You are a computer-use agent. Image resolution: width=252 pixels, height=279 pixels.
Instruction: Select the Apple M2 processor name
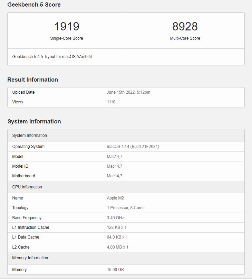click(x=115, y=198)
